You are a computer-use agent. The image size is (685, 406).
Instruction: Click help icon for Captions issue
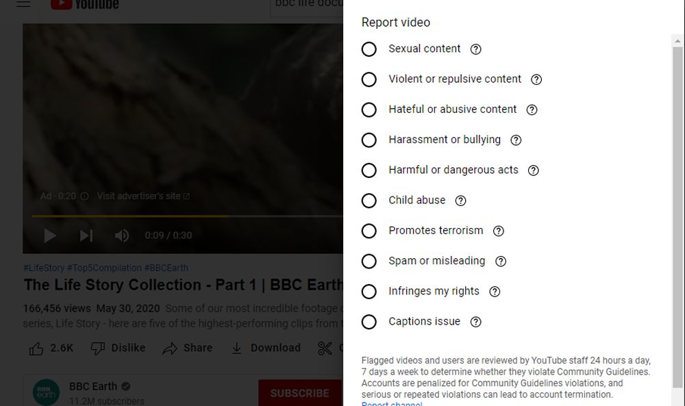pos(476,322)
